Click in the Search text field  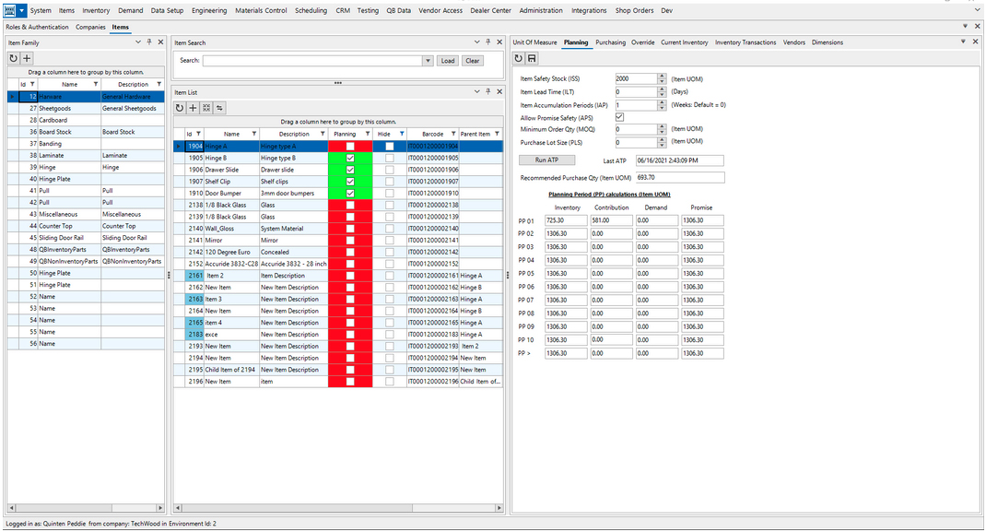[x=312, y=61]
